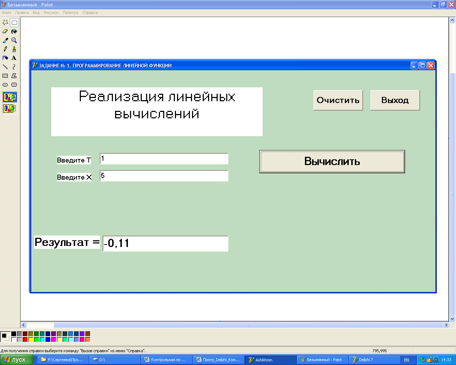Choose the Ellipse tool
This screenshot has width=456, height=365.
5,85
